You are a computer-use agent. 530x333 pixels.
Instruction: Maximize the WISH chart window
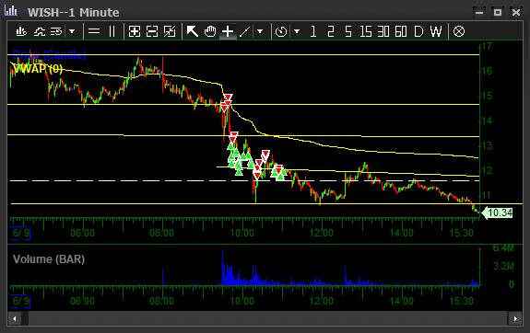click(498, 13)
